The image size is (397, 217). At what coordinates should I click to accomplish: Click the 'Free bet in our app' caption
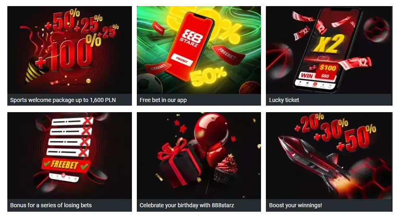[163, 100]
